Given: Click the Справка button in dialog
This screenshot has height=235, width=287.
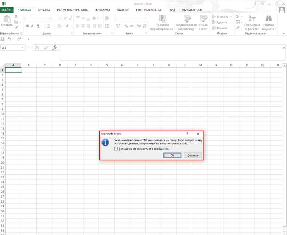Looking at the screenshot, I should (x=193, y=155).
